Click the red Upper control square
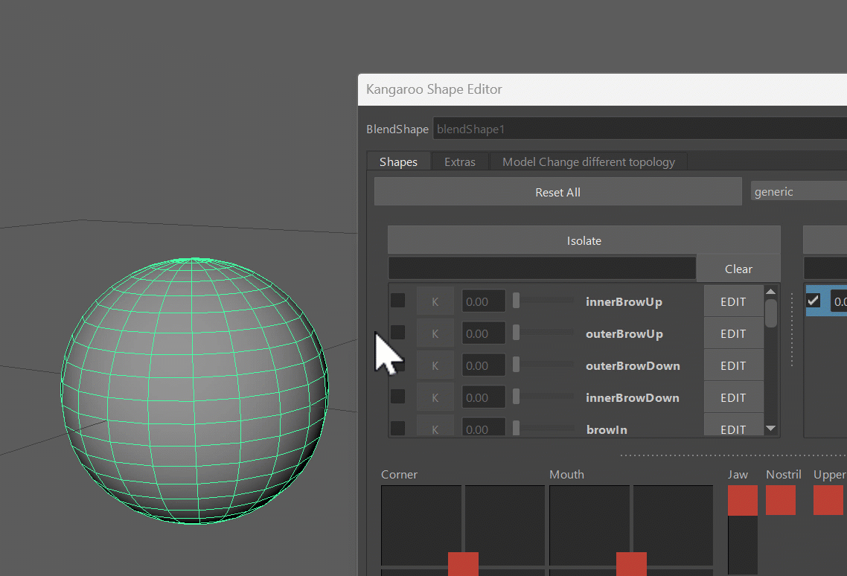Viewport: 847px width, 576px height. [x=828, y=500]
